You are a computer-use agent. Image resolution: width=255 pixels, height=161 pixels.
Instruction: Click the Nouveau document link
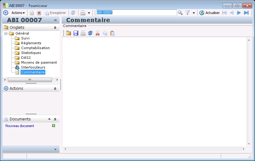[20, 126]
